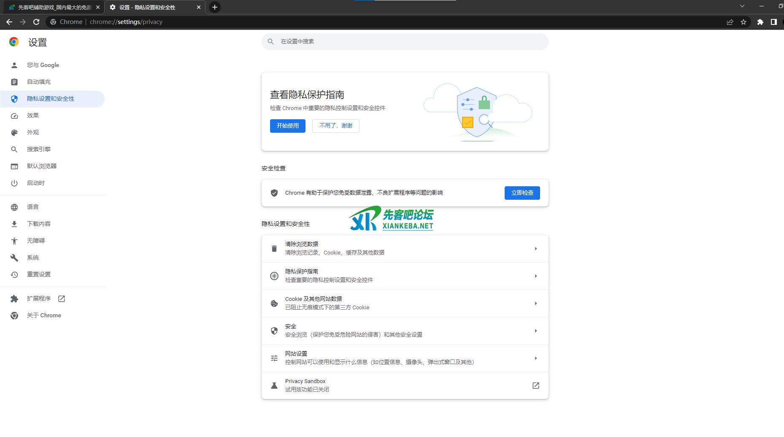Click the 开始使用 button
Viewport: 784px width, 437px height.
(287, 126)
